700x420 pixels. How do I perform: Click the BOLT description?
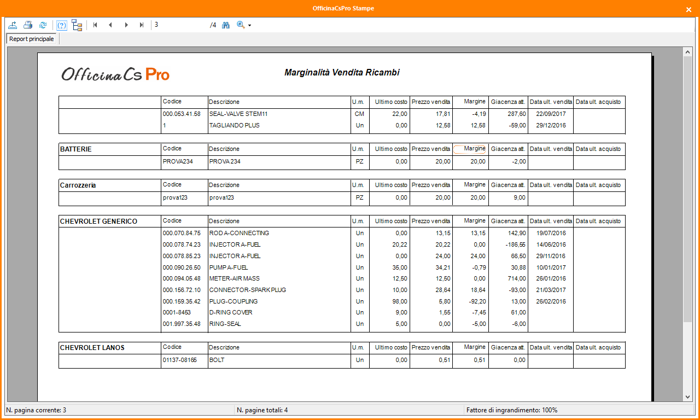pyautogui.click(x=217, y=360)
